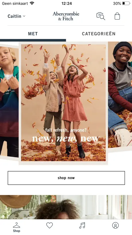Switch to the CATEGORIEËN tab

coord(99,34)
